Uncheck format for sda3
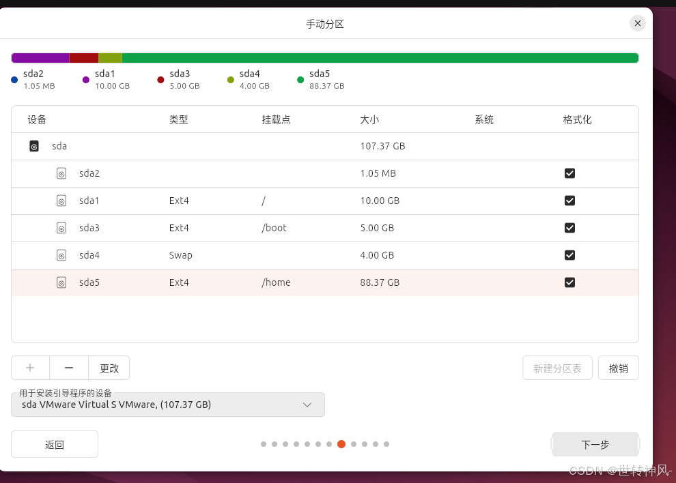 pos(569,228)
